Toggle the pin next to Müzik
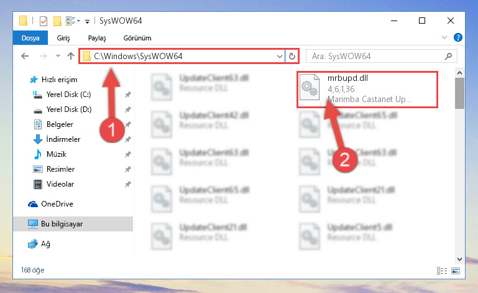 (127, 154)
